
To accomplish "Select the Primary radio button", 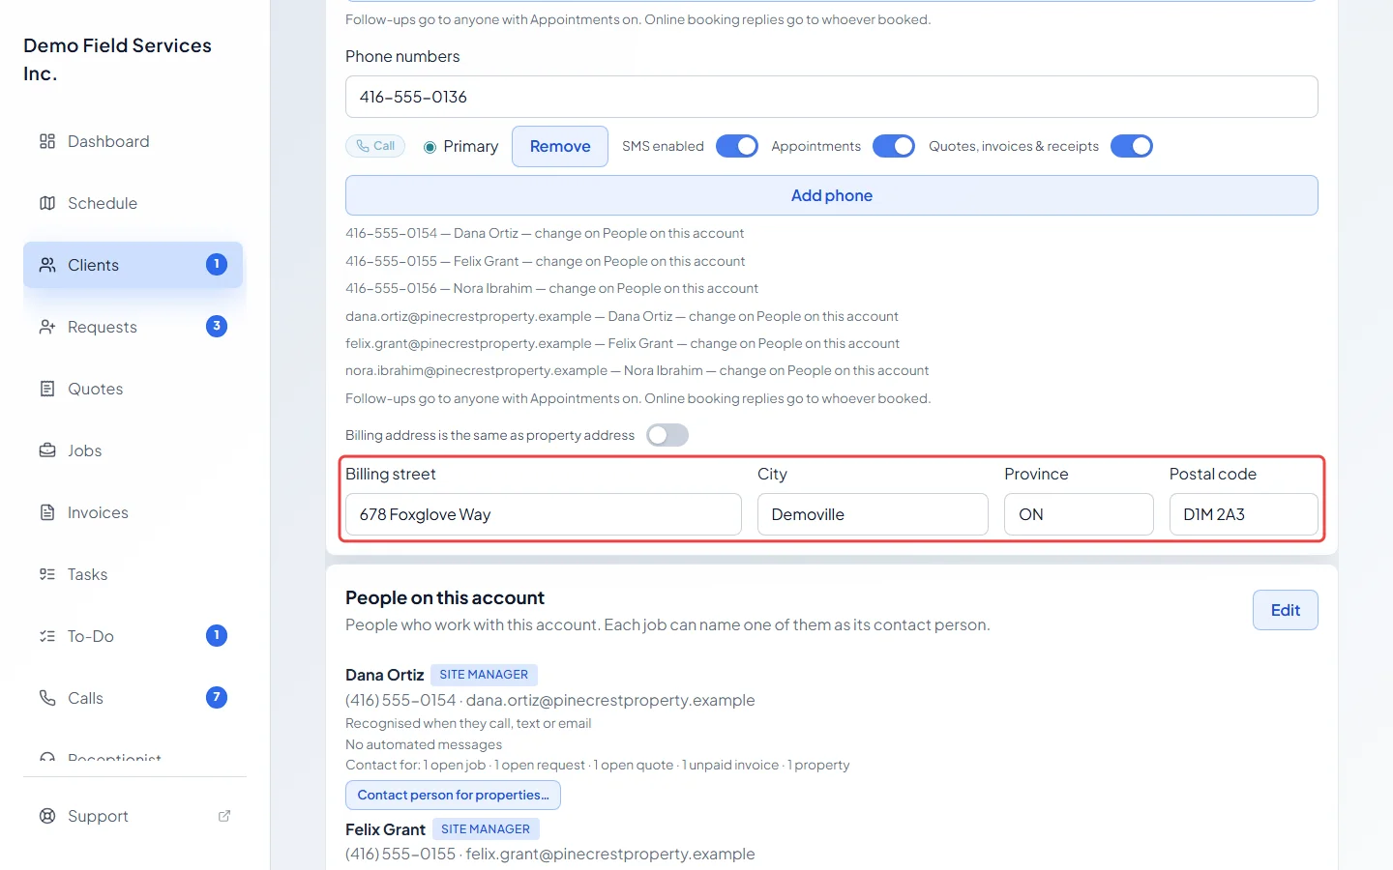I will tap(430, 147).
